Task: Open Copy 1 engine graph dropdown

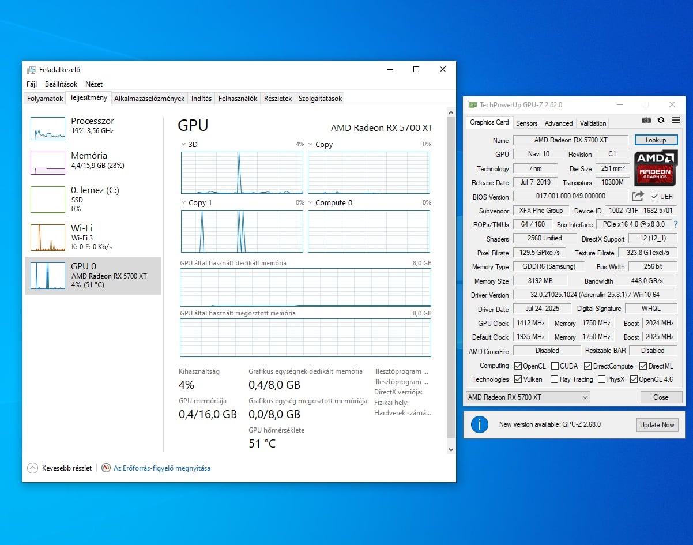Action: (184, 203)
